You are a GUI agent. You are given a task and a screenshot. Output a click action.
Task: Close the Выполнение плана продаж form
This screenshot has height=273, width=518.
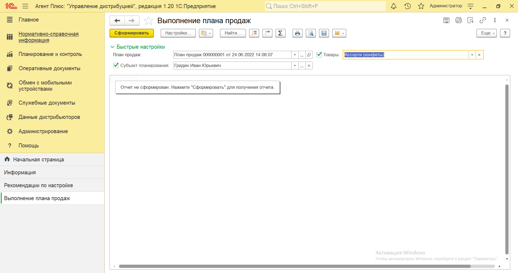tap(507, 20)
